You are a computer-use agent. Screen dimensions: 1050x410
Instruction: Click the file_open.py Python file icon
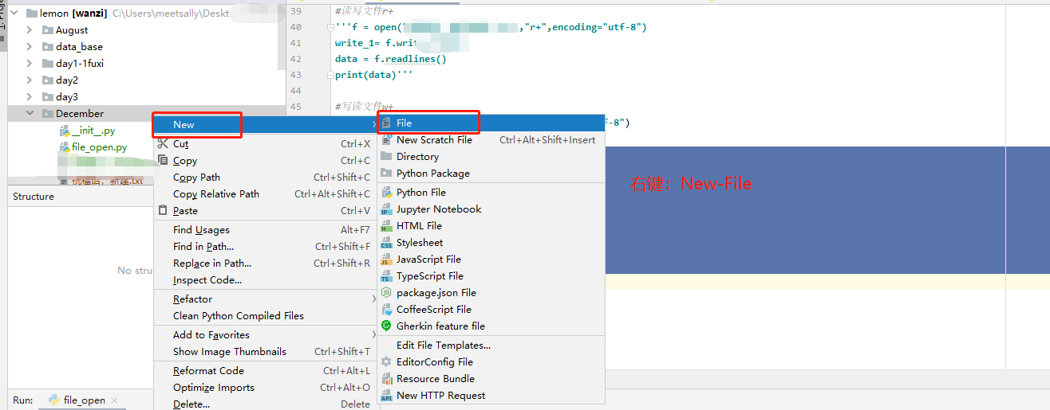click(x=65, y=147)
